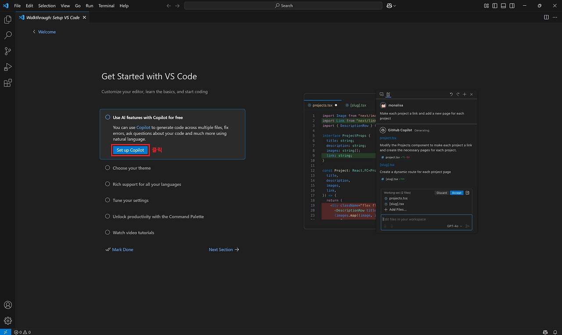Click the Copilot icon in the status bar
Screen dimensions: 562x335
tap(545, 332)
